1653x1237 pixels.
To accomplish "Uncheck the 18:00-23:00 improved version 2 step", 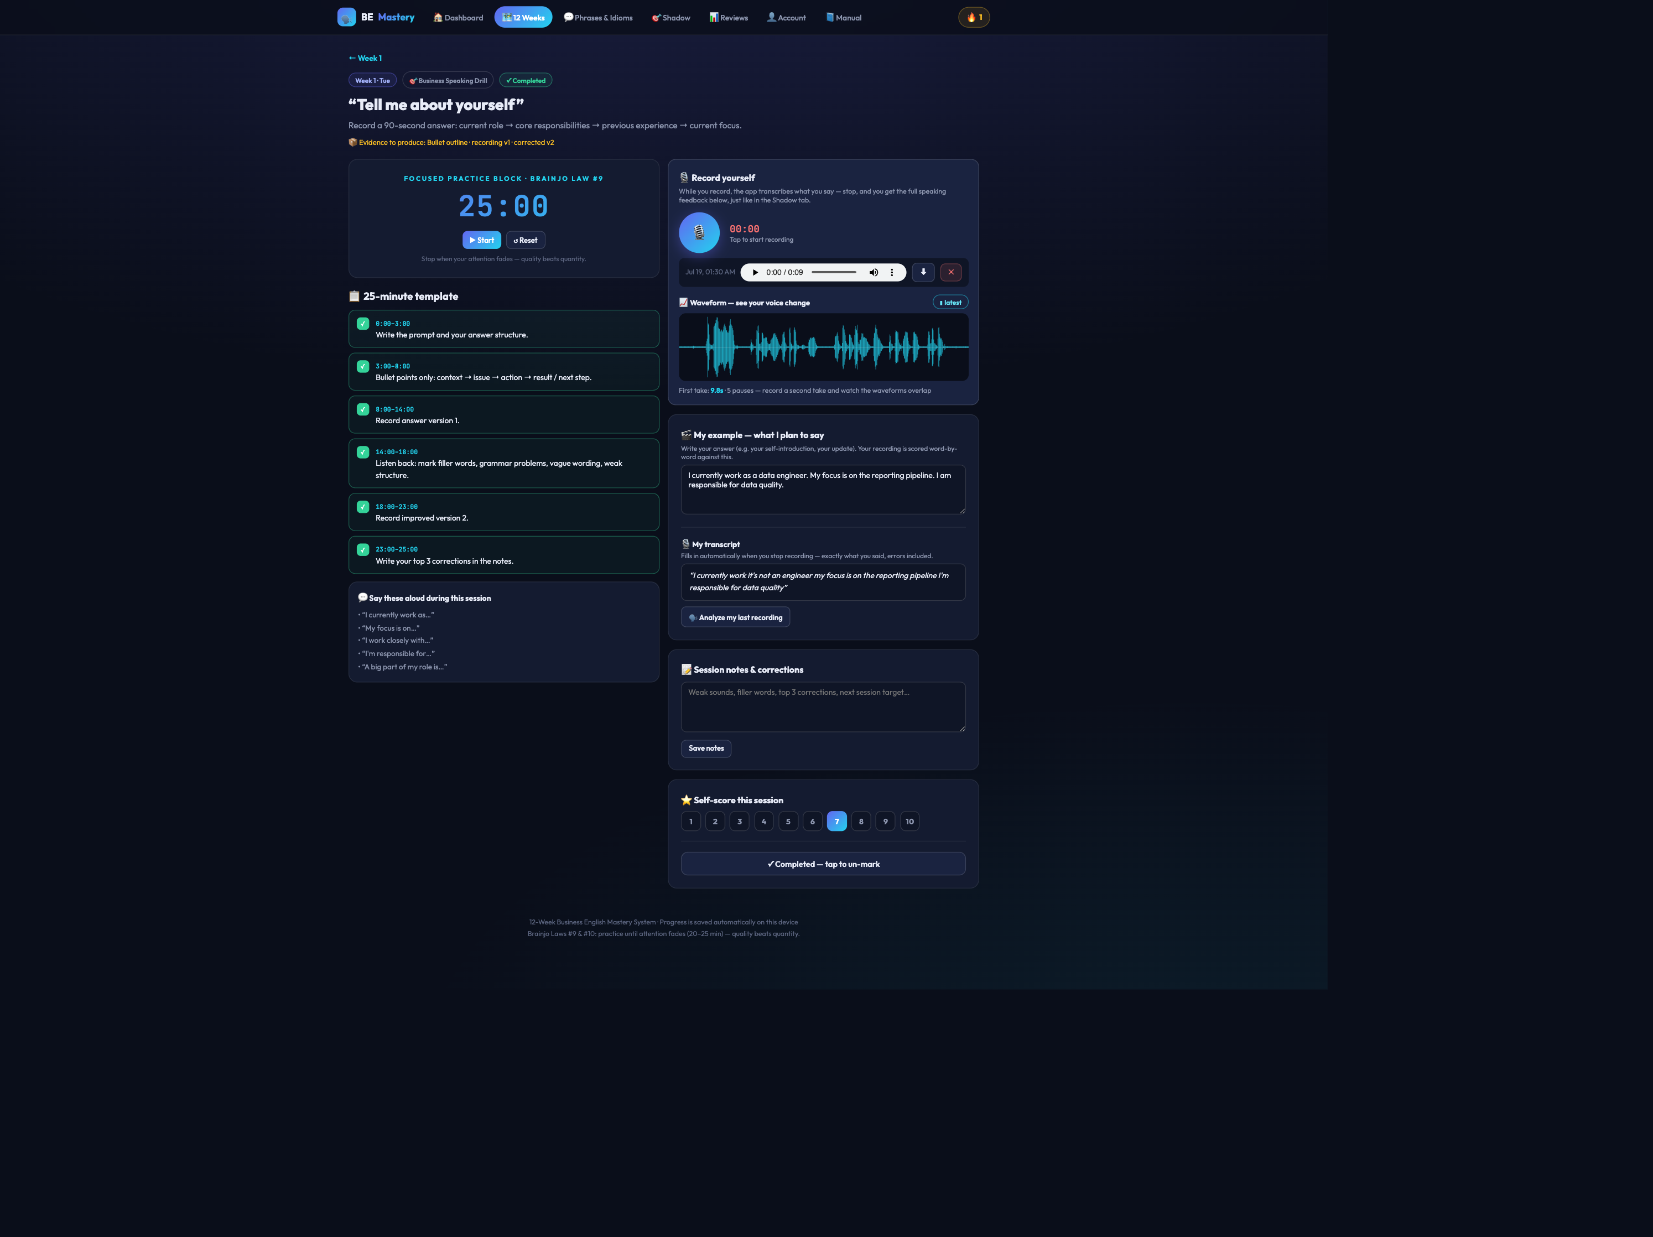I will coord(362,507).
